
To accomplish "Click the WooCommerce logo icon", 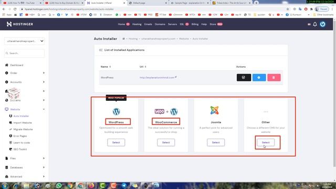I will click(x=166, y=112).
